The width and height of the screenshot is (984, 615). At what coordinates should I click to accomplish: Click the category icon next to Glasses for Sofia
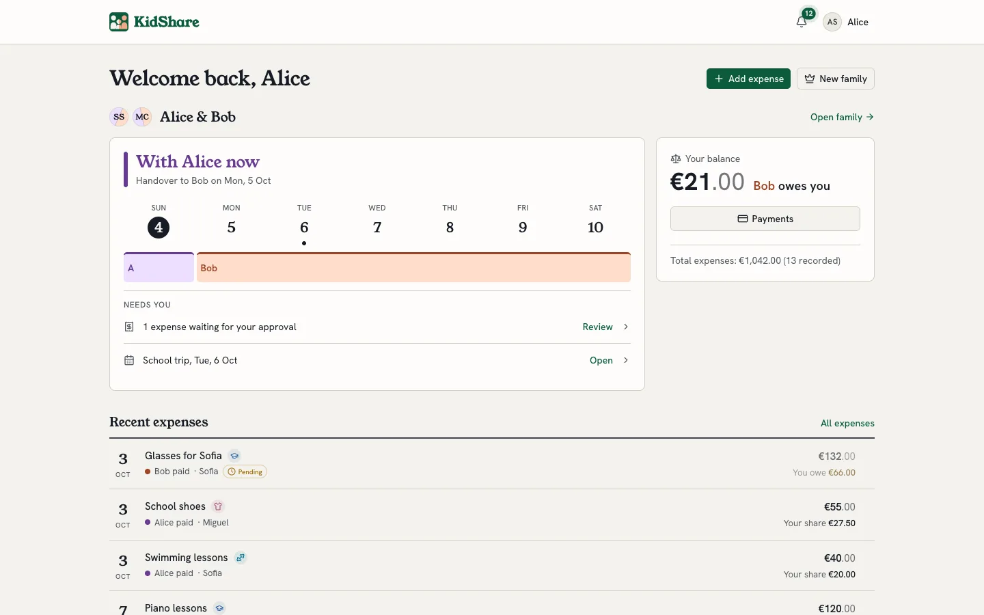[234, 456]
